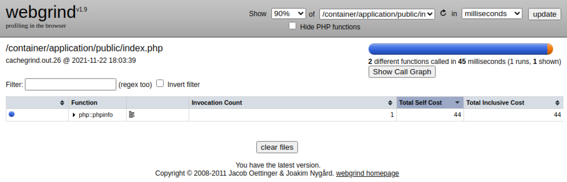Click the Total Self Cost column header
567x182 pixels.
(x=421, y=103)
